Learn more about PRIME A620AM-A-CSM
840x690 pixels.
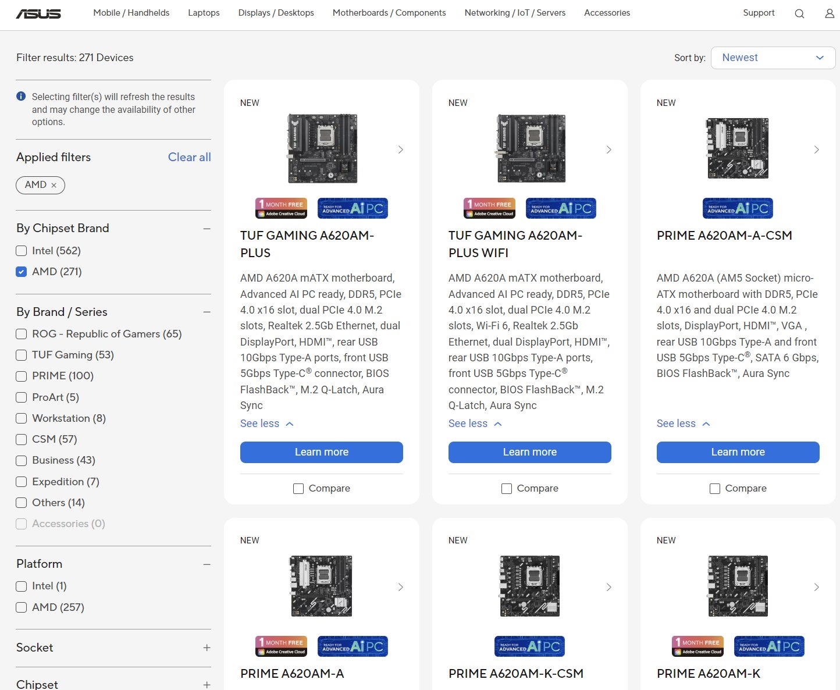pos(738,452)
